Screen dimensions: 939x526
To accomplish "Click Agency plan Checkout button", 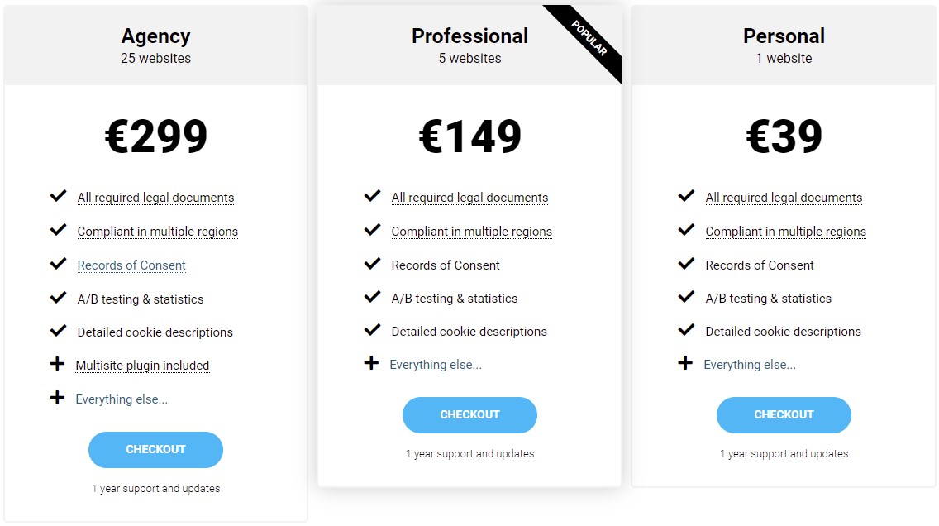I will [x=155, y=449].
